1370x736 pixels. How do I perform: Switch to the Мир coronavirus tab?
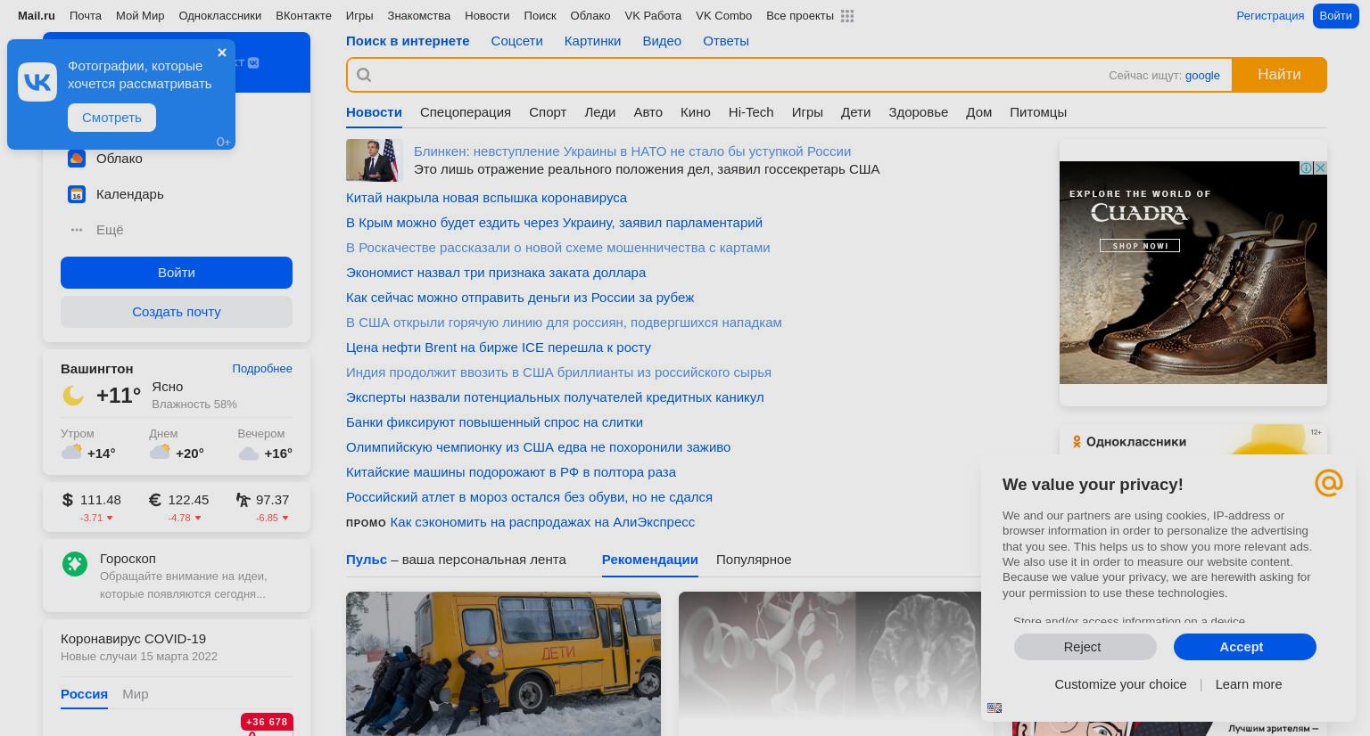(136, 694)
